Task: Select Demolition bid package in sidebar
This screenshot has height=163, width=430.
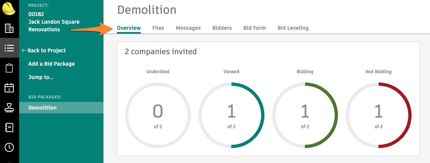Action: click(43, 108)
